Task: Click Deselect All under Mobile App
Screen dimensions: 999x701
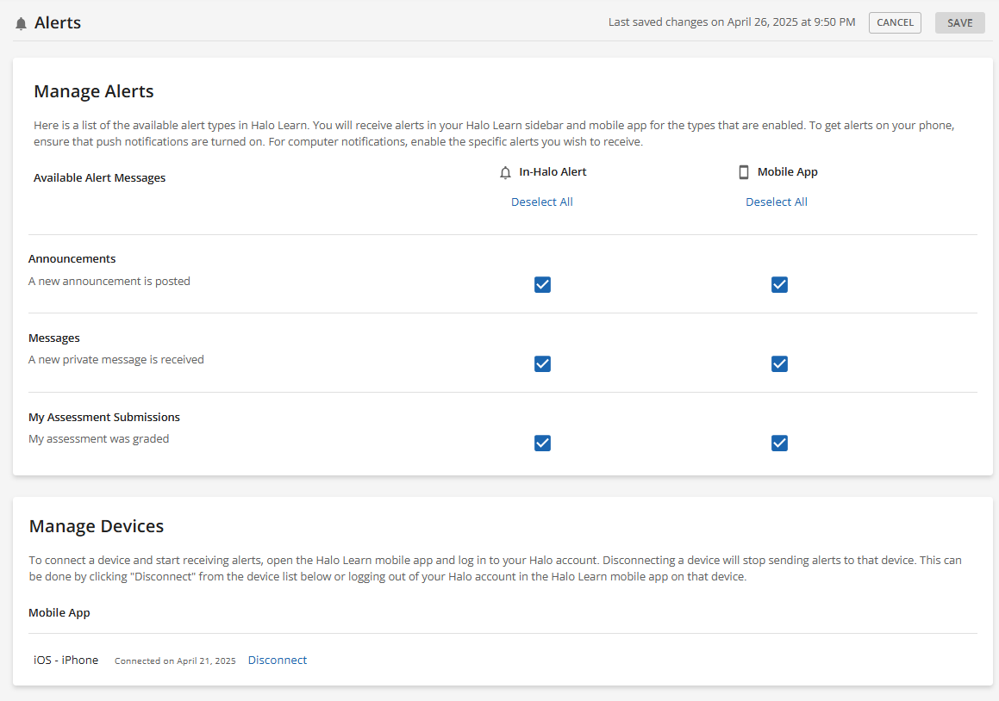Action: 776,202
